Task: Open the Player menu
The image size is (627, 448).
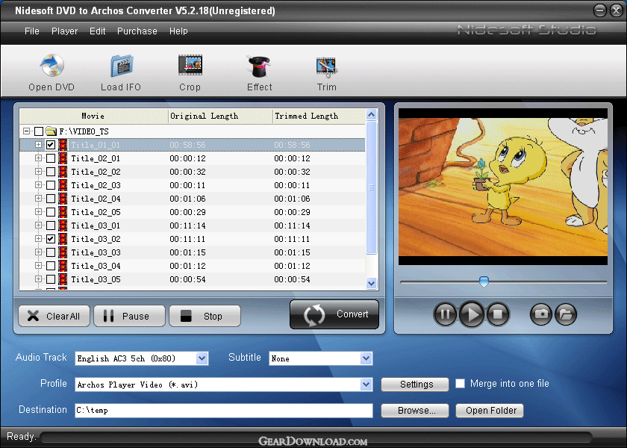Action: 65,31
